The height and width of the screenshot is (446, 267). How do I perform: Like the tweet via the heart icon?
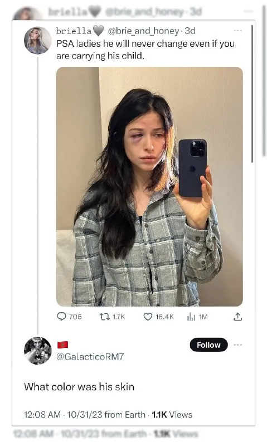tap(148, 317)
